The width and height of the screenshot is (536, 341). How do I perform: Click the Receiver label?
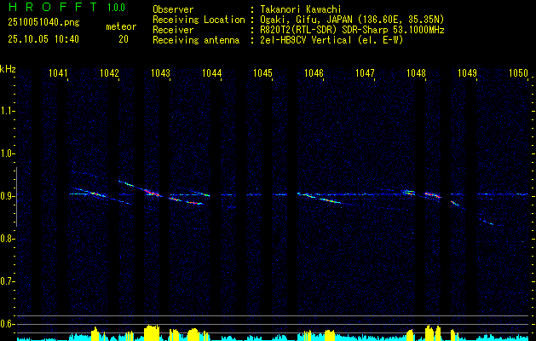coord(173,30)
